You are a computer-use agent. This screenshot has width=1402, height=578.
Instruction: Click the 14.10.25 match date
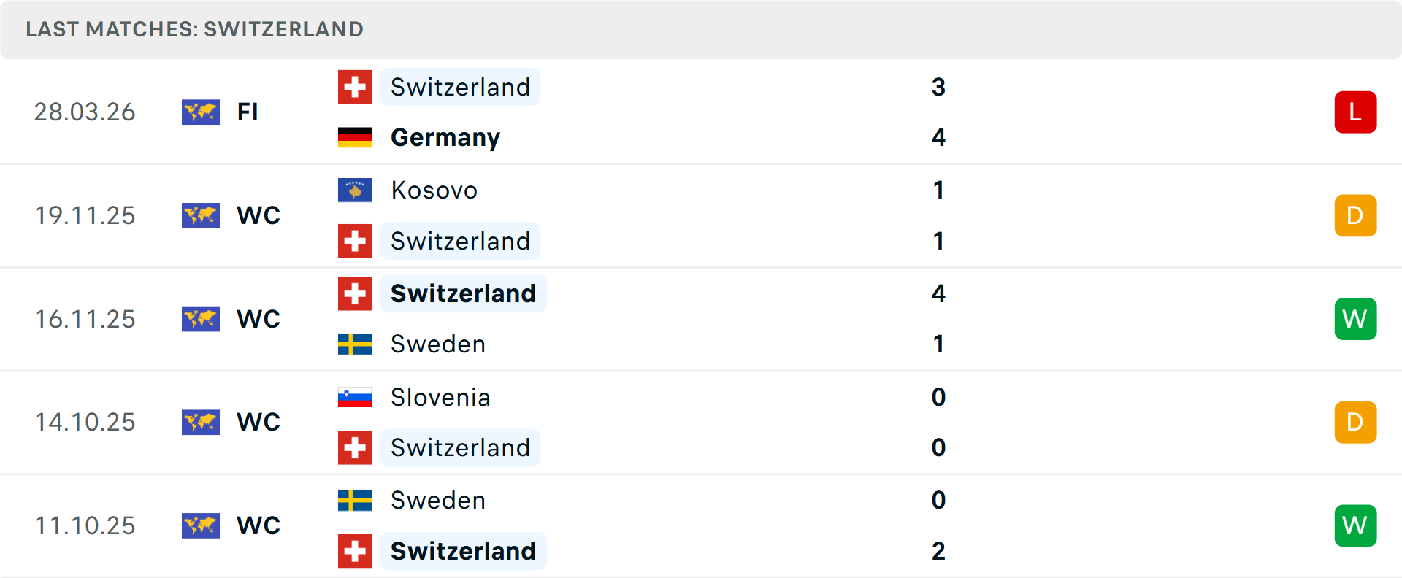coord(85,422)
